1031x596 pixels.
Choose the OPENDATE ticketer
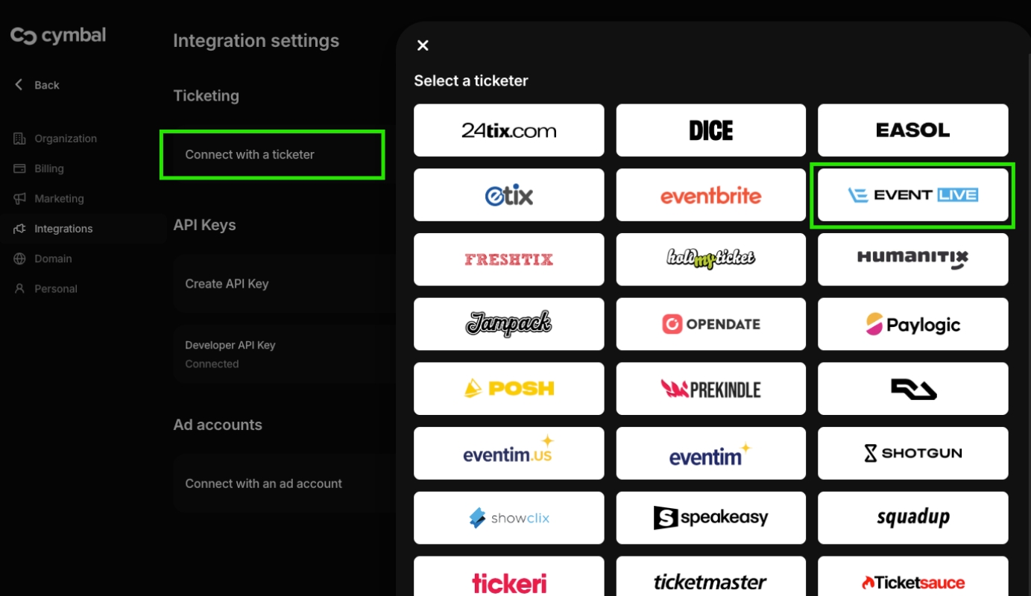[710, 324]
